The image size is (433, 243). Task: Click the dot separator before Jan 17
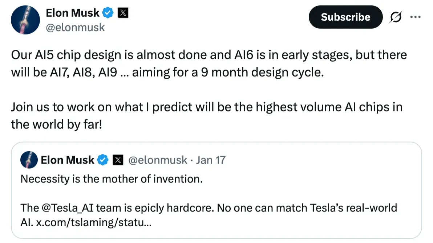tap(193, 160)
